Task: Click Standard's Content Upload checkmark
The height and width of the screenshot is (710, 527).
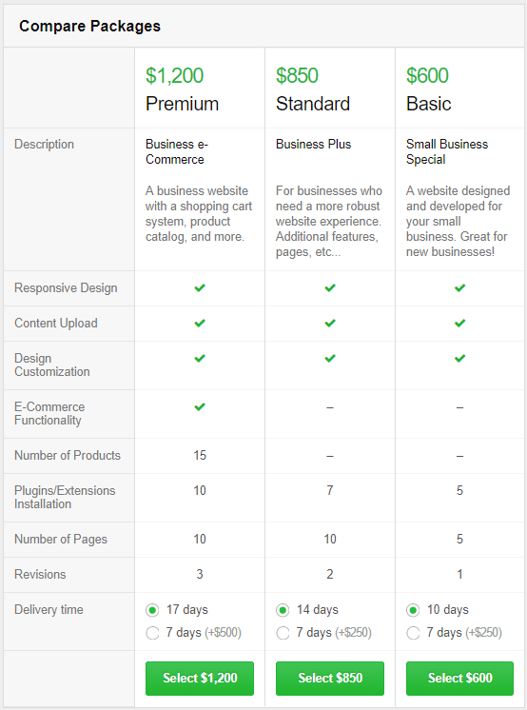Action: click(330, 324)
